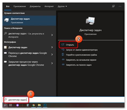Open the three-dot options menu
Screen dimensions: 127x110
click(x=120, y=6)
